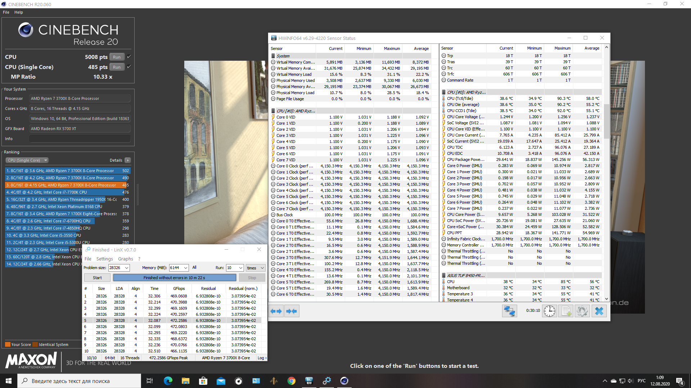Click HWiNFO expand columns arrows icon

276,311
